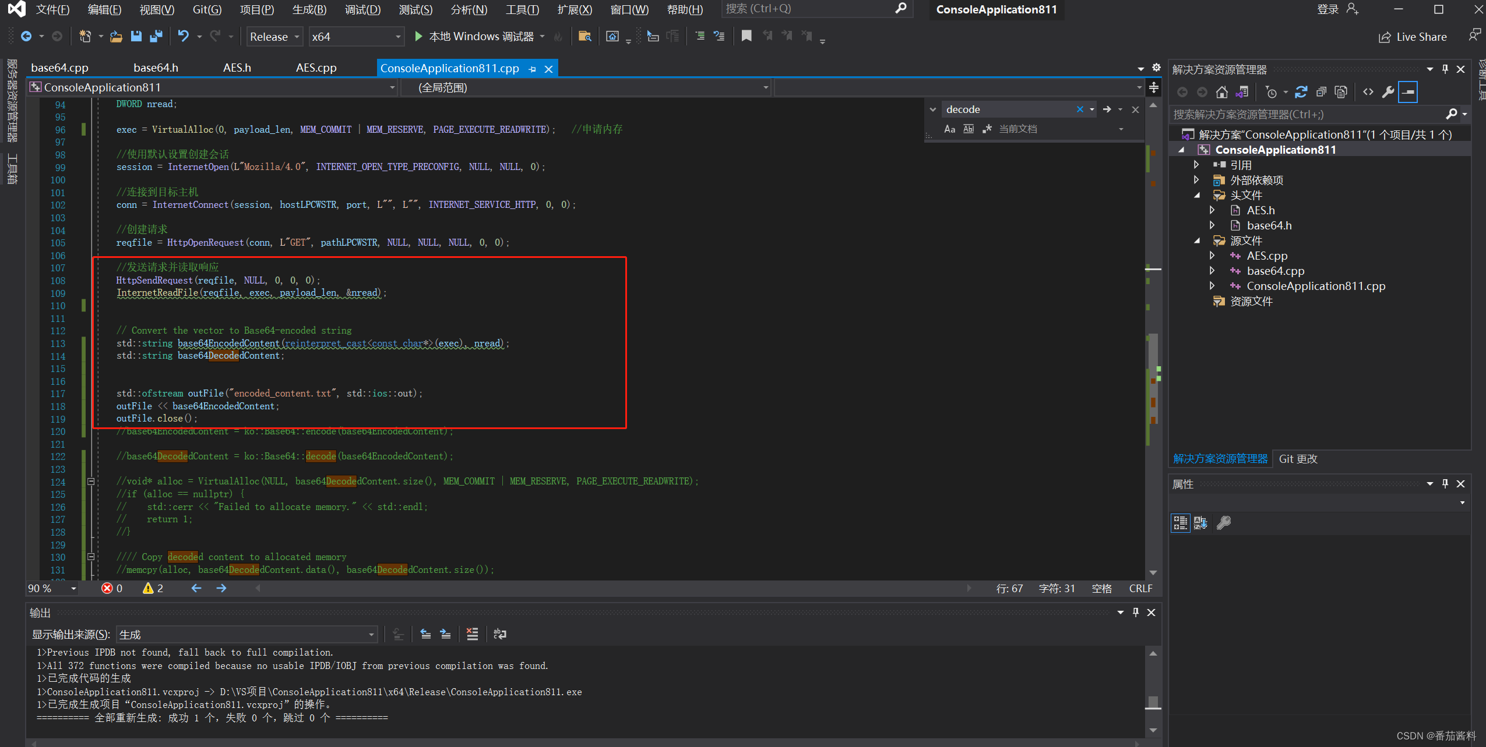The width and height of the screenshot is (1486, 747).
Task: Click the split editor icon
Action: (x=1154, y=87)
